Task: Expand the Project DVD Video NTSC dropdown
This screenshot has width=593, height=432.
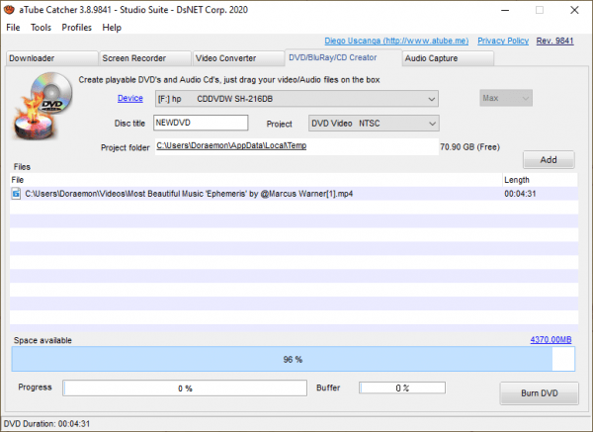Action: 374,124
